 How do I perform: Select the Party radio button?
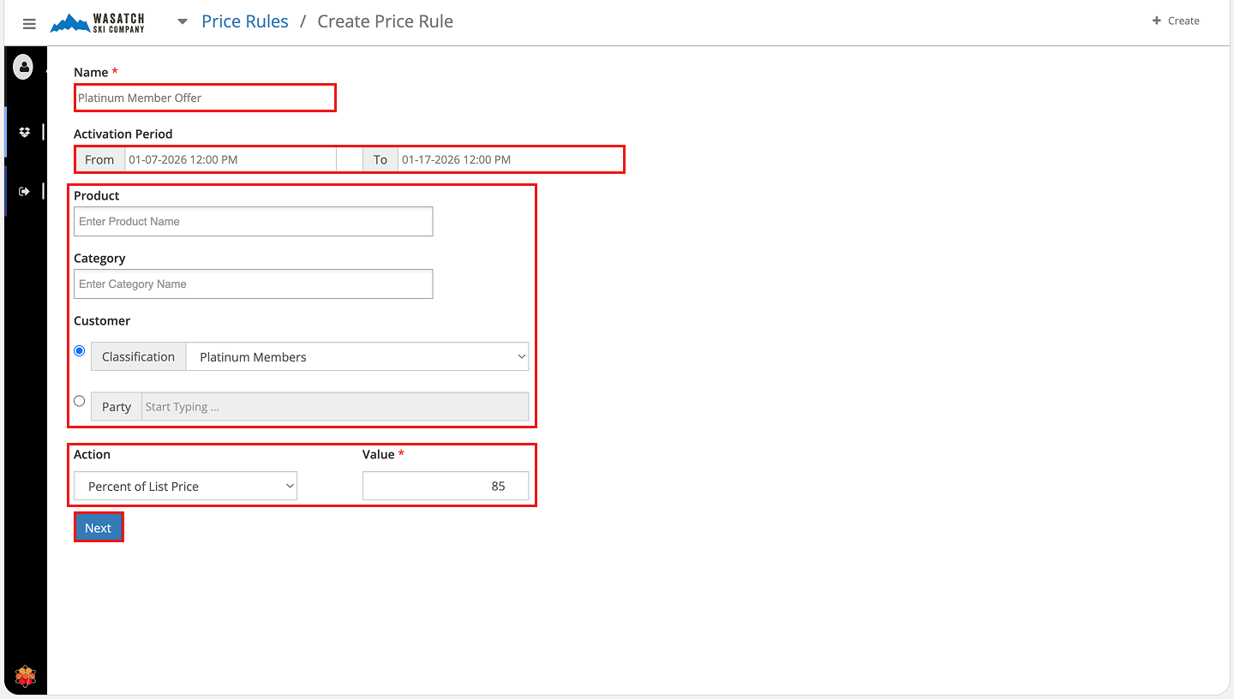pos(80,401)
